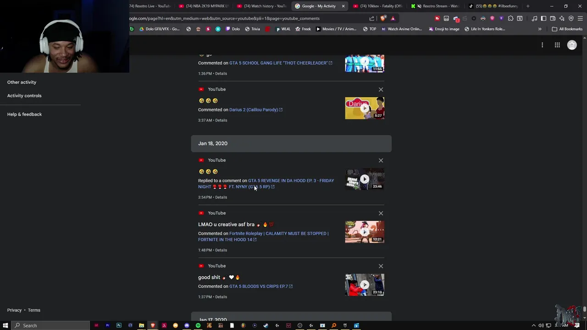Viewport: 587px width, 330px height.
Task: Open Spotify from the taskbar
Action: coord(198,325)
